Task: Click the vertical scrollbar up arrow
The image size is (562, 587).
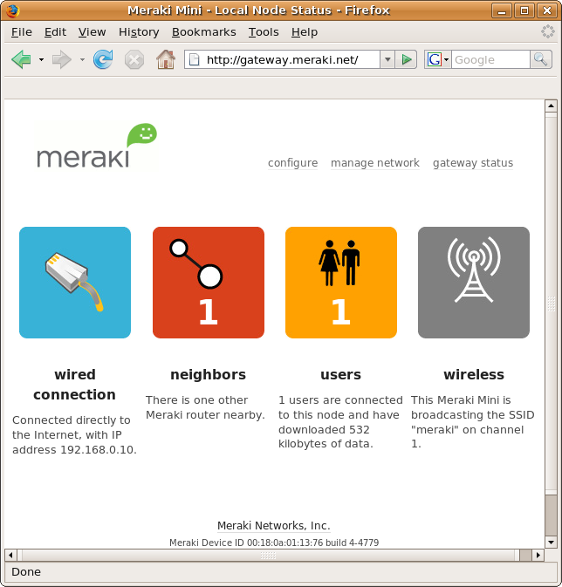Action: (x=551, y=106)
